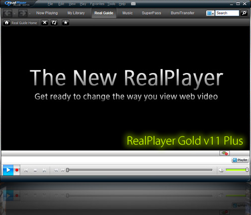Open the My Library tab
Screen dimensions: 251x215
pos(76,13)
